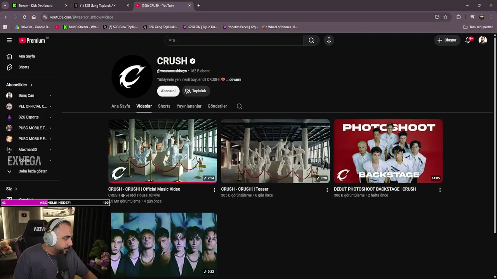Play the CRUSH! Official Music Video thumbnail
This screenshot has width=497, height=279.
(163, 151)
